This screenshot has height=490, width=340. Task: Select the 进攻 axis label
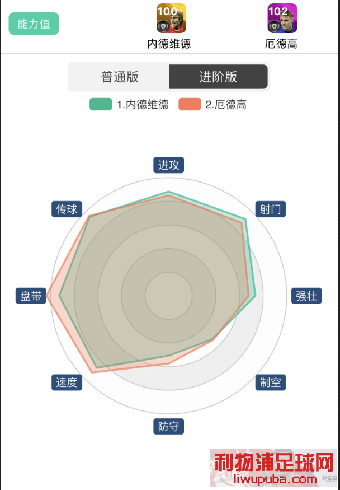pos(169,165)
